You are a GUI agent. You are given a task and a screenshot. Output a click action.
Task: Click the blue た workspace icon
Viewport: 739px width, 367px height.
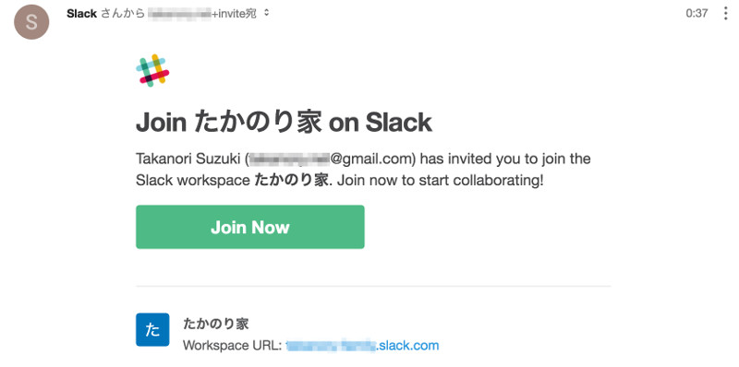click(152, 329)
